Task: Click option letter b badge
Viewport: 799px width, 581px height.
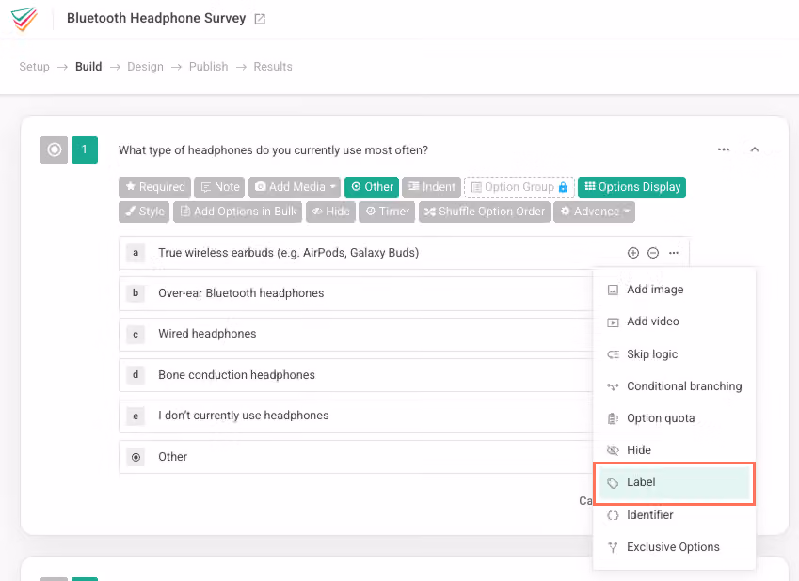Action: [136, 292]
